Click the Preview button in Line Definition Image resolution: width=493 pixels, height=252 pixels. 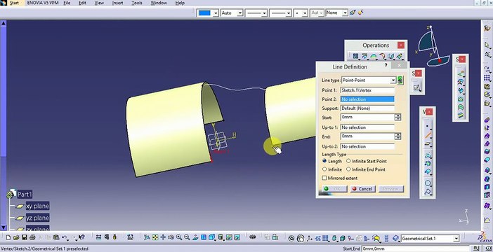pos(390,189)
